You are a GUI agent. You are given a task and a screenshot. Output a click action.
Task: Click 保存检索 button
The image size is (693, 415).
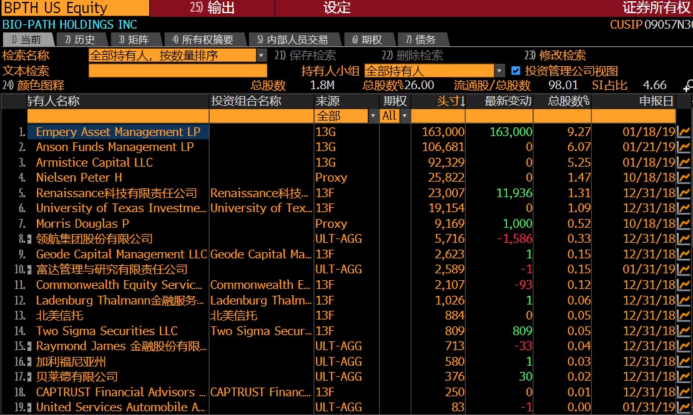coord(305,56)
